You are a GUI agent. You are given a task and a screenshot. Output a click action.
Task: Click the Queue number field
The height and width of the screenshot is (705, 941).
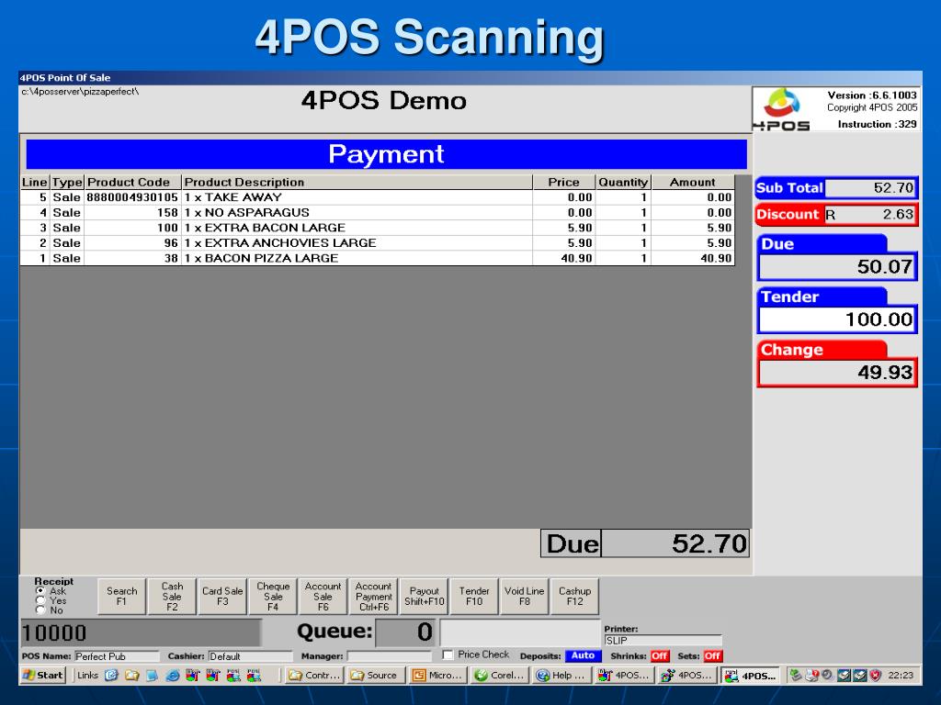coord(405,632)
